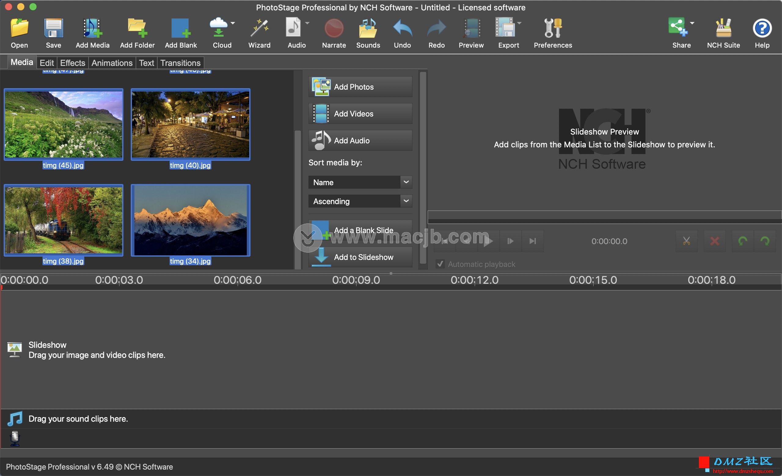This screenshot has width=782, height=476.
Task: Click the Add Audio button
Action: (360, 140)
